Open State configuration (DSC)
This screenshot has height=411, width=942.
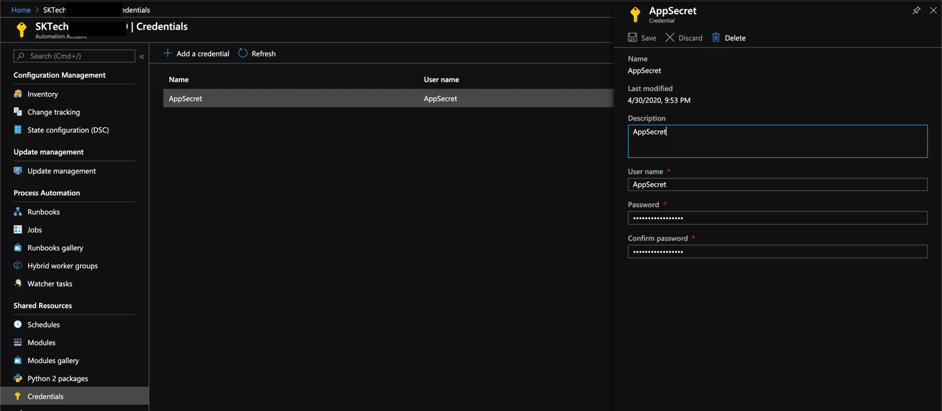coord(66,129)
